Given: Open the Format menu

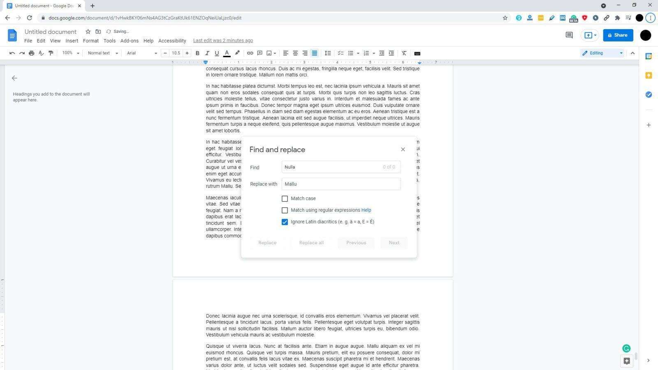Looking at the screenshot, I should [x=90, y=40].
